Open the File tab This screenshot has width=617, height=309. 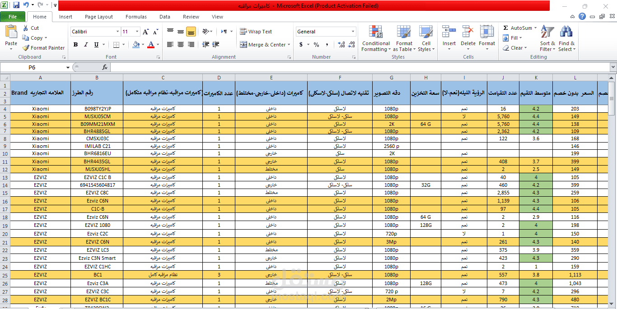[x=13, y=17]
